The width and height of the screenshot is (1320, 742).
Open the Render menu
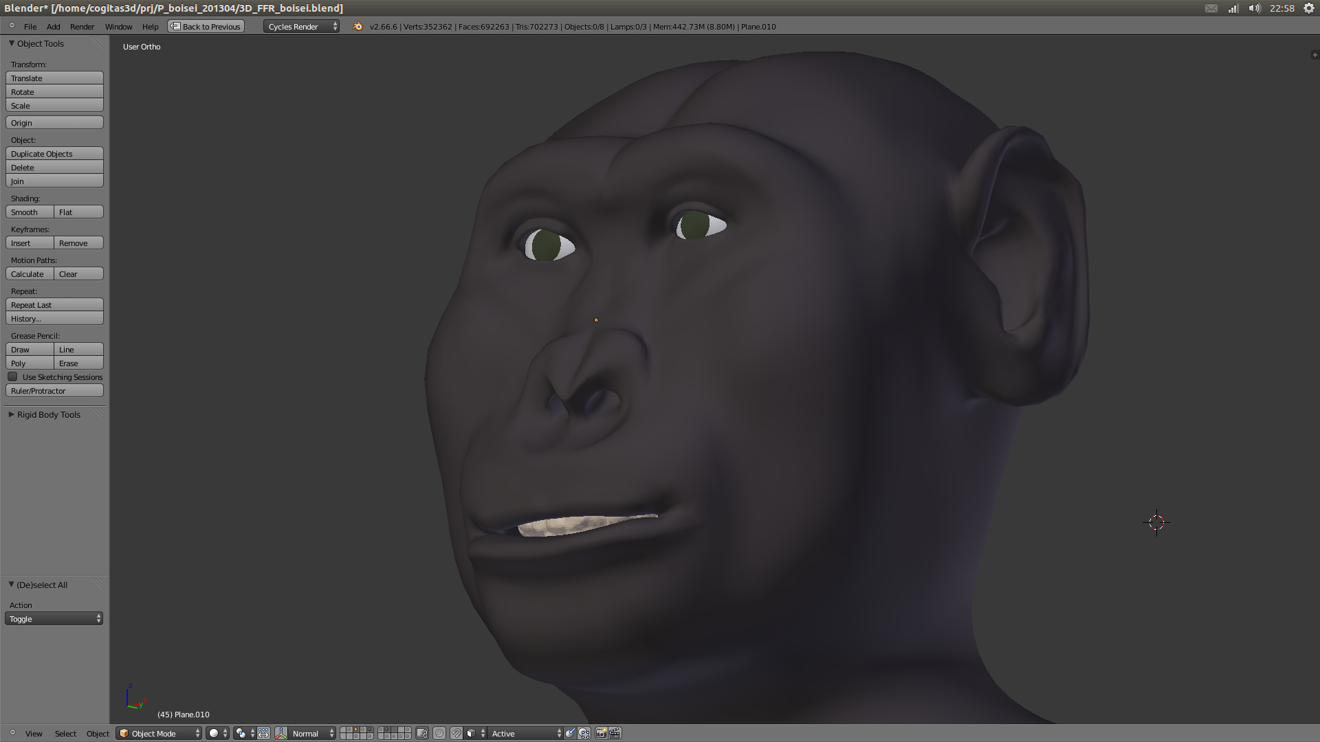pyautogui.click(x=82, y=27)
